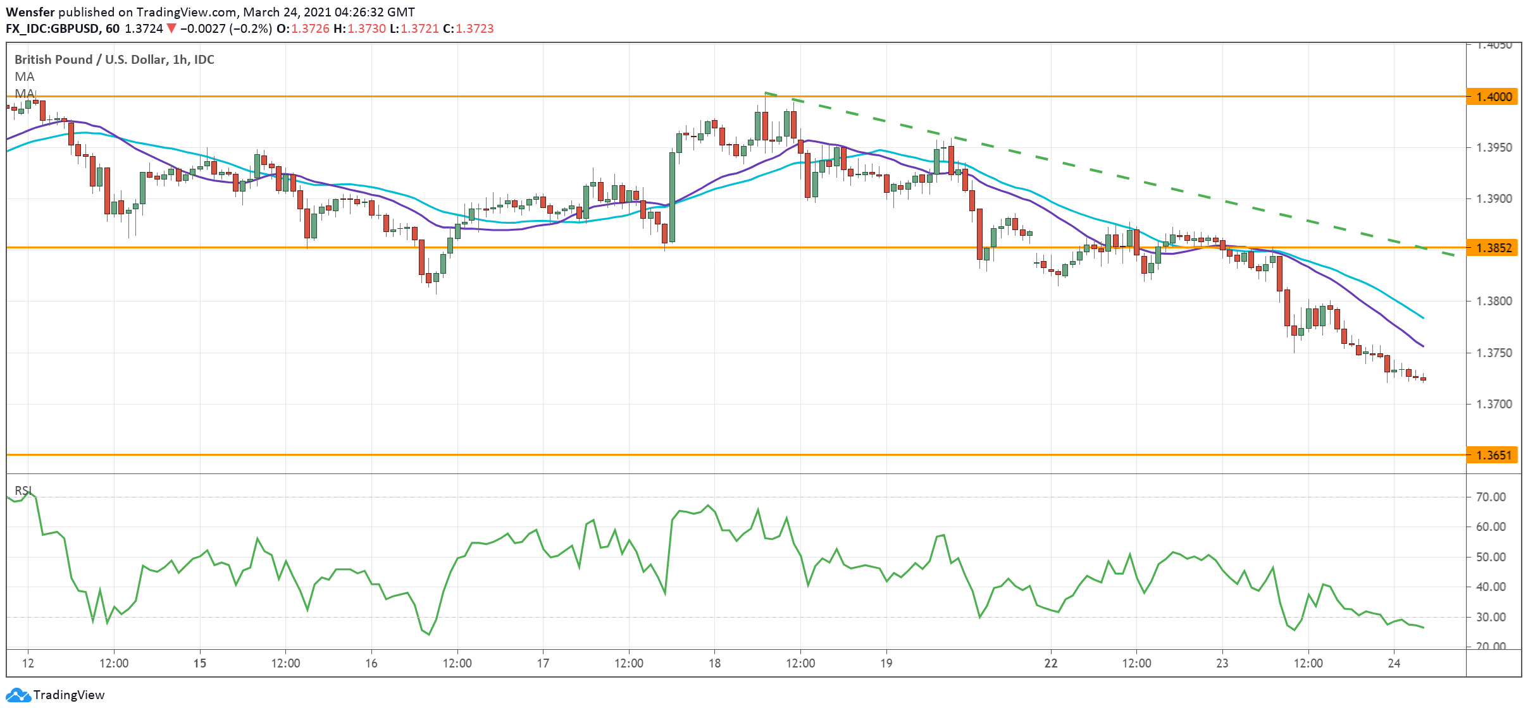The height and width of the screenshot is (713, 1528).
Task: Click the Wensfer author name in header
Action: [x=30, y=12]
